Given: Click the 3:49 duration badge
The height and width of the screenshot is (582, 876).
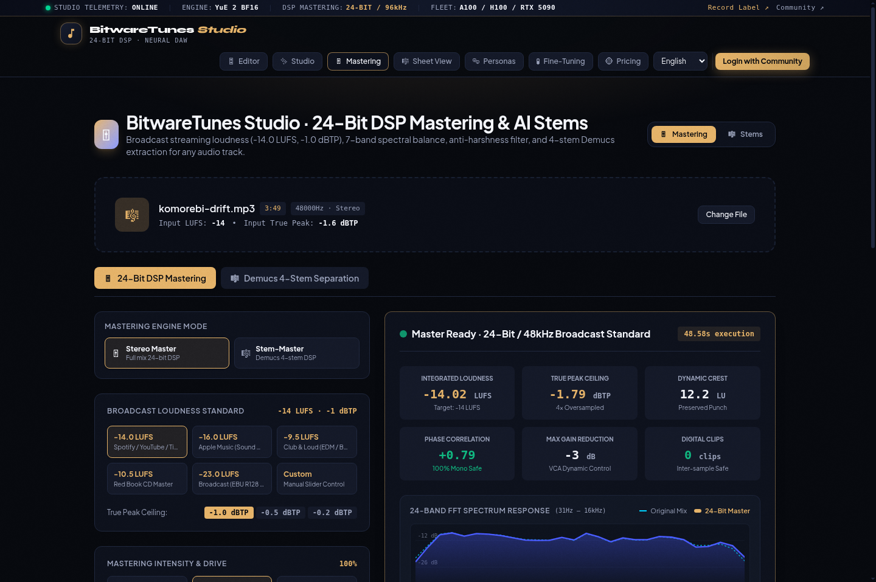Looking at the screenshot, I should pyautogui.click(x=273, y=209).
